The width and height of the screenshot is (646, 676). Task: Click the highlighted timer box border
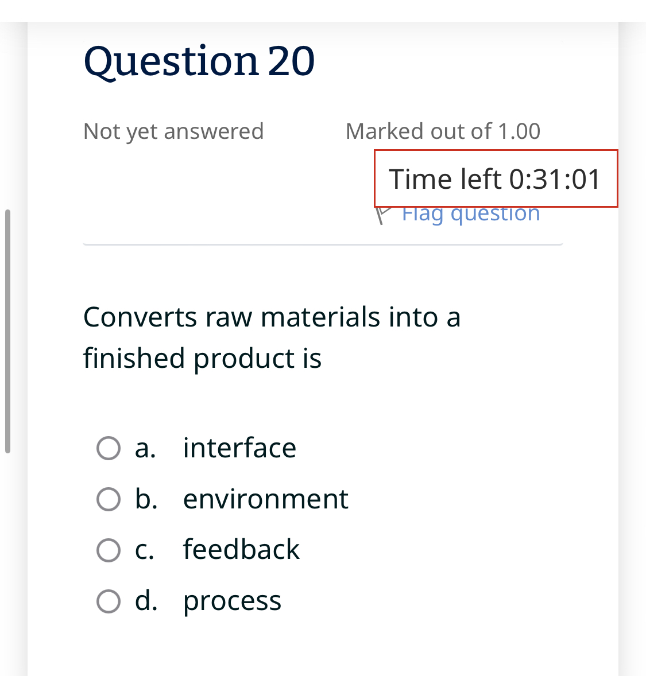[496, 152]
